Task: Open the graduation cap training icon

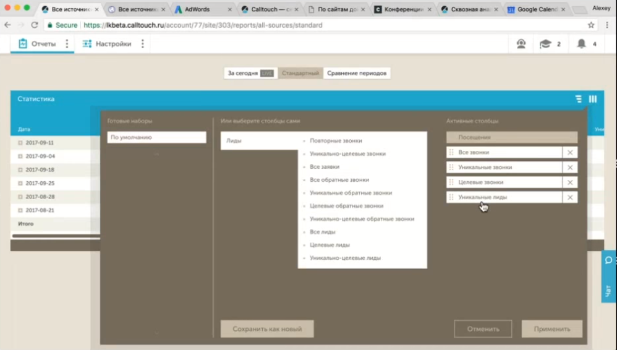Action: coord(545,44)
